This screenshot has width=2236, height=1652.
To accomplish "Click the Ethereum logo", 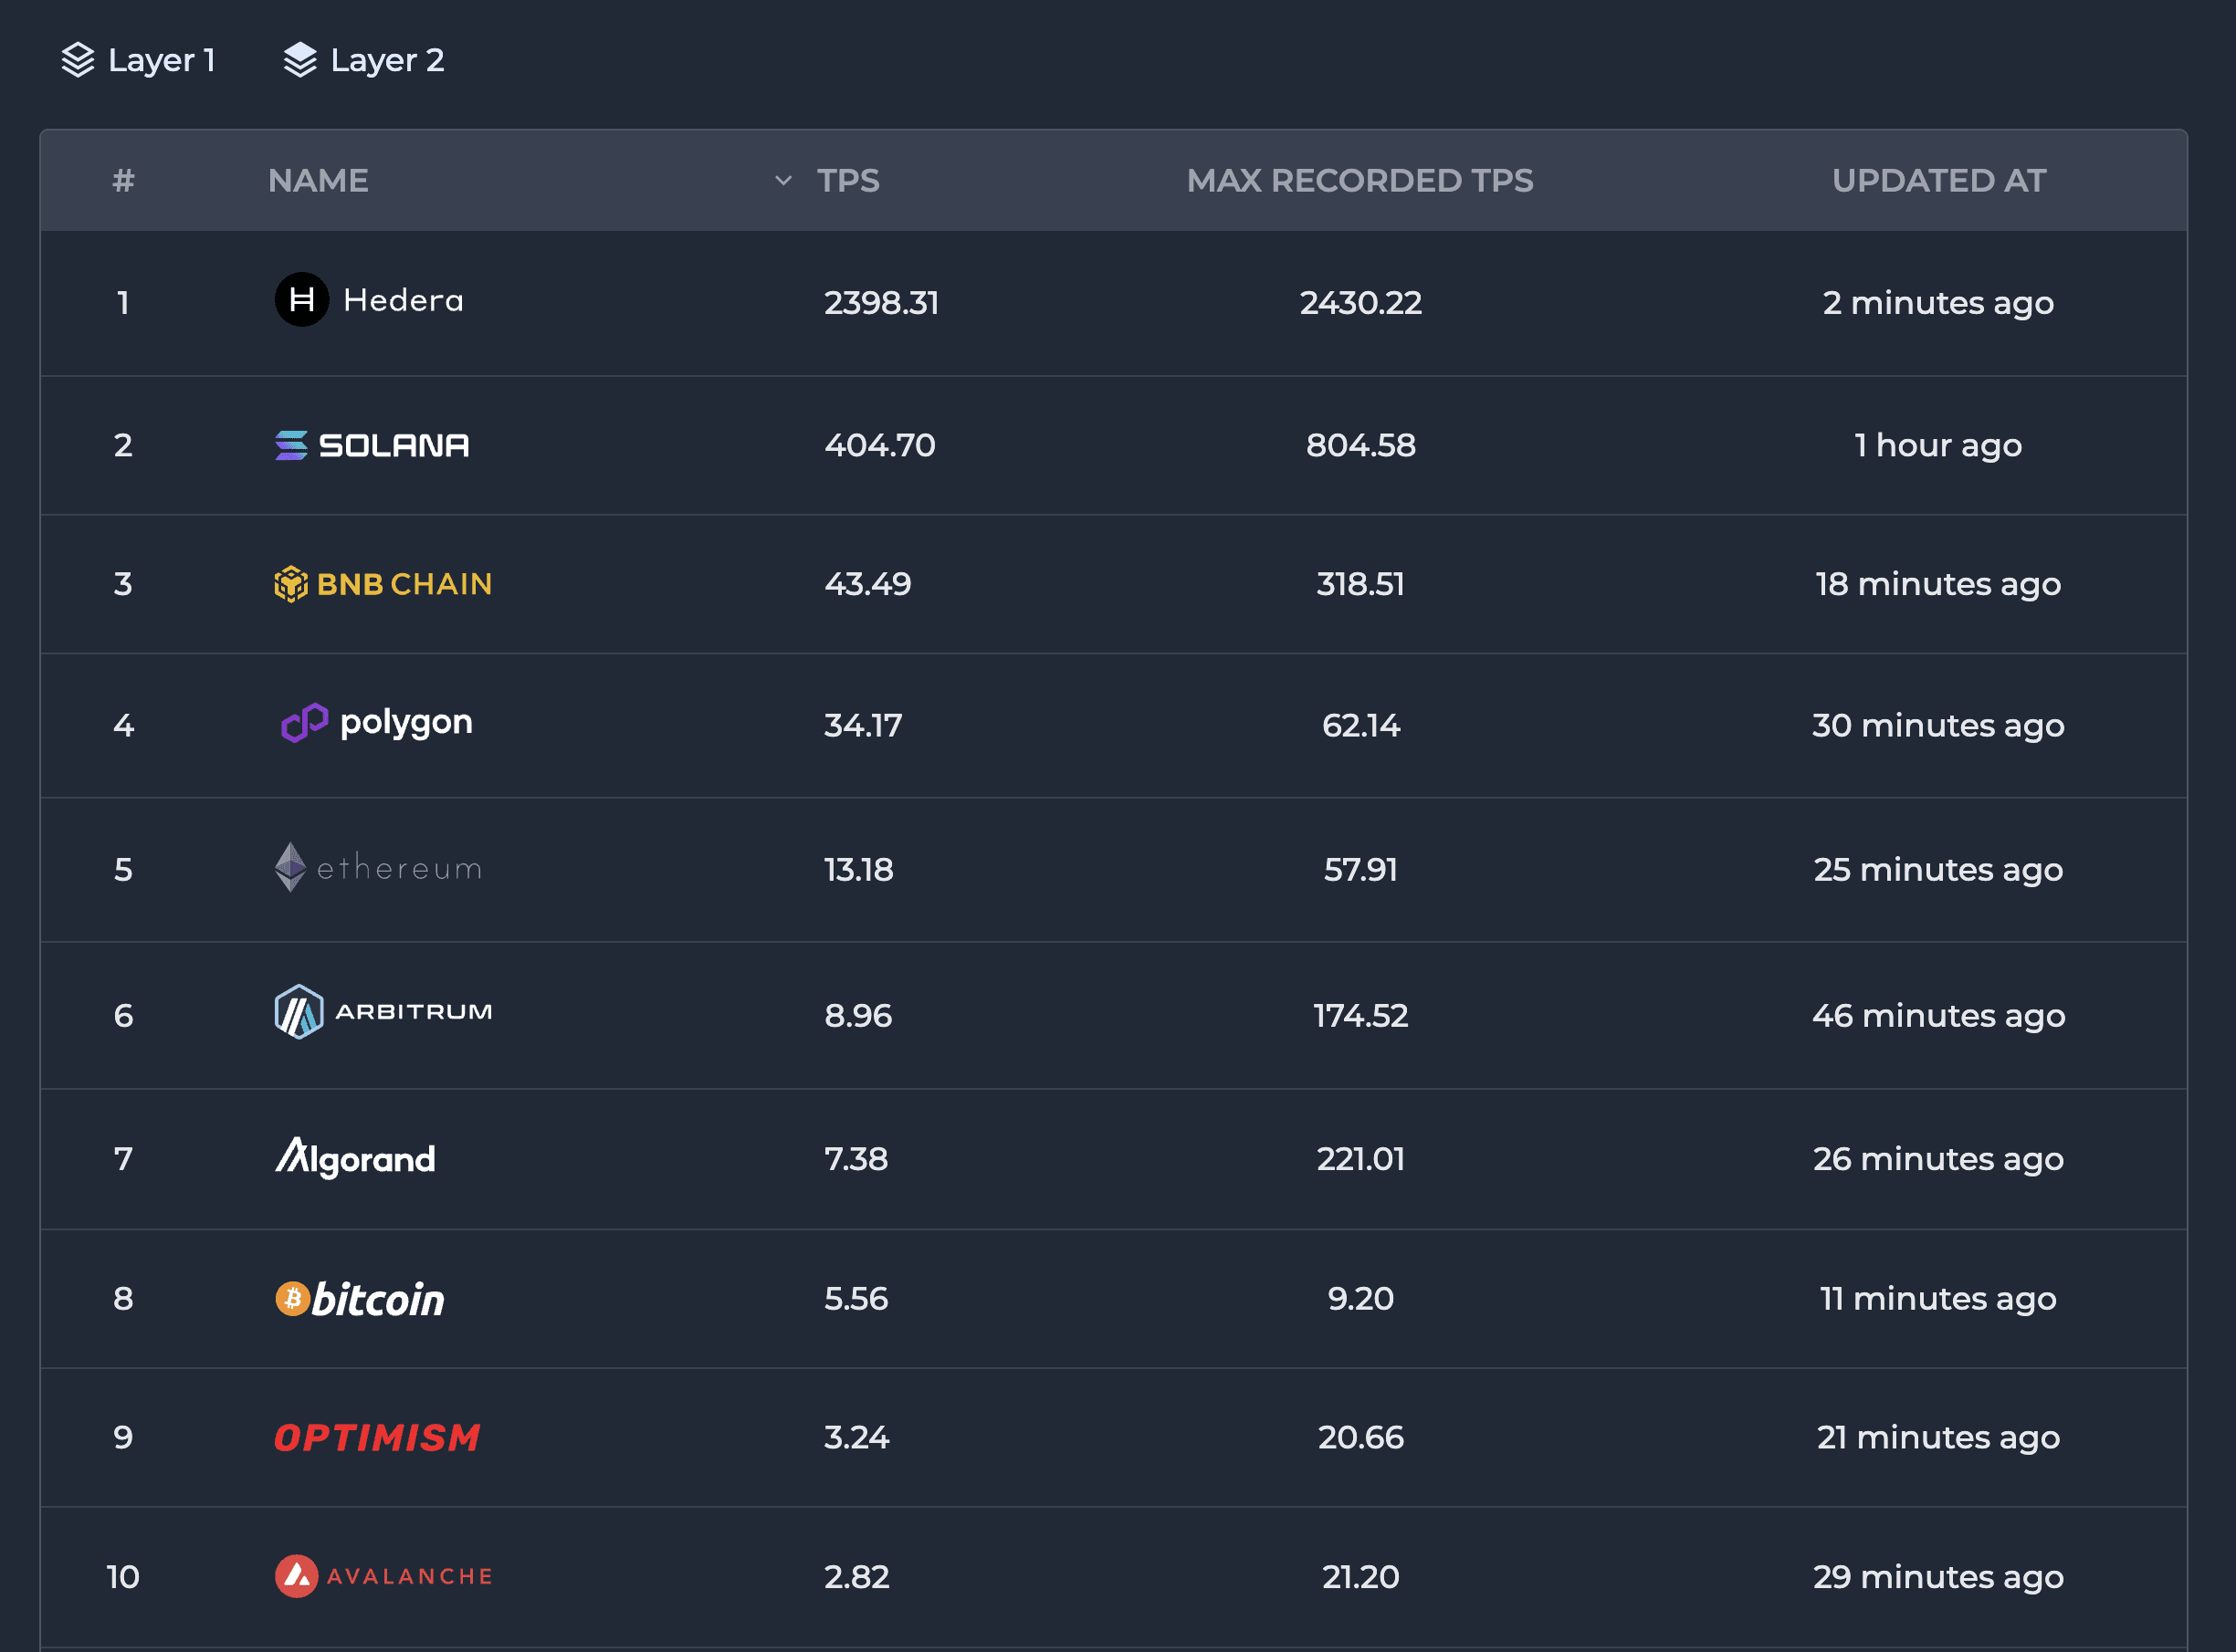I will [378, 867].
